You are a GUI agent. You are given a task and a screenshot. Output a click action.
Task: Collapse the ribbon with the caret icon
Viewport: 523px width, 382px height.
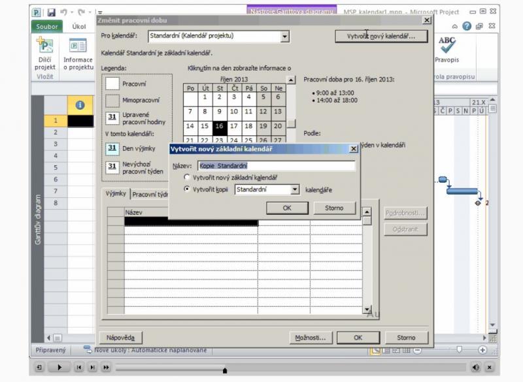click(455, 26)
